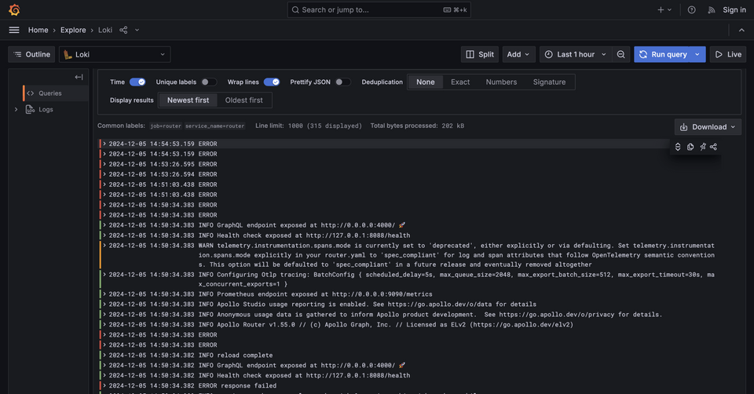Viewport: 754px width, 394px height.
Task: Copy the log line with the copy icon
Action: pyautogui.click(x=690, y=147)
